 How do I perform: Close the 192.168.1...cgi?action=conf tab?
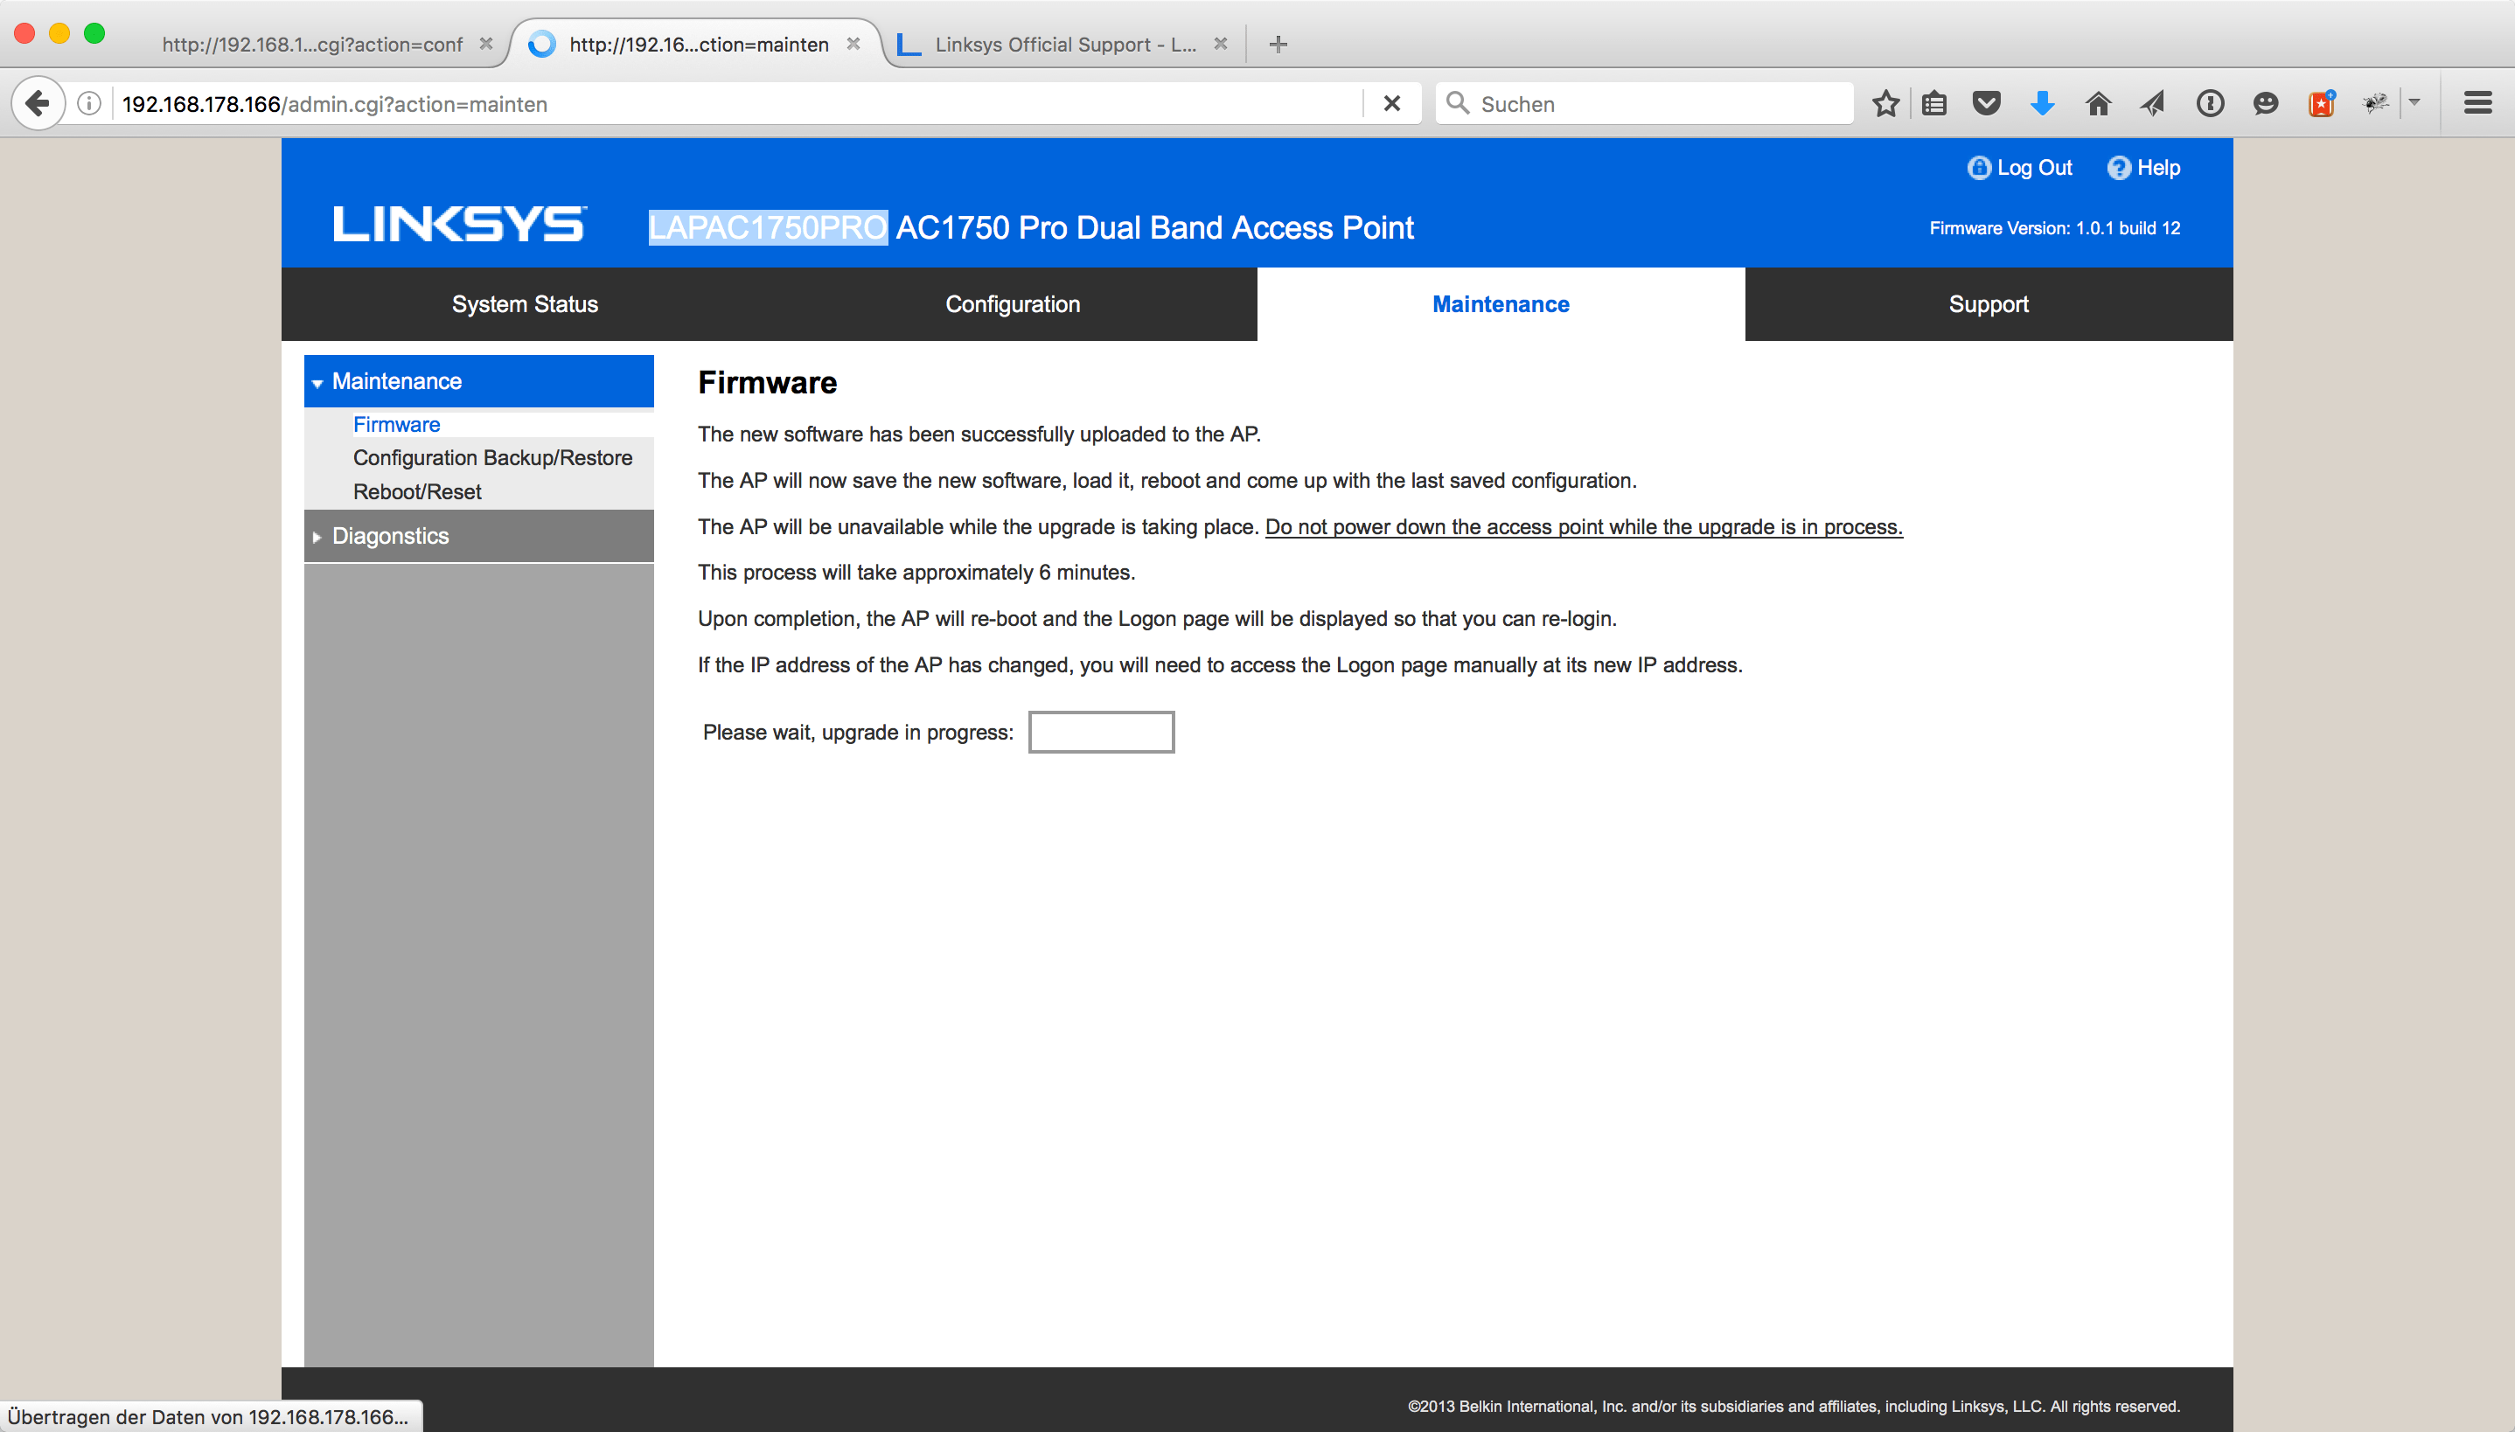pos(486,45)
